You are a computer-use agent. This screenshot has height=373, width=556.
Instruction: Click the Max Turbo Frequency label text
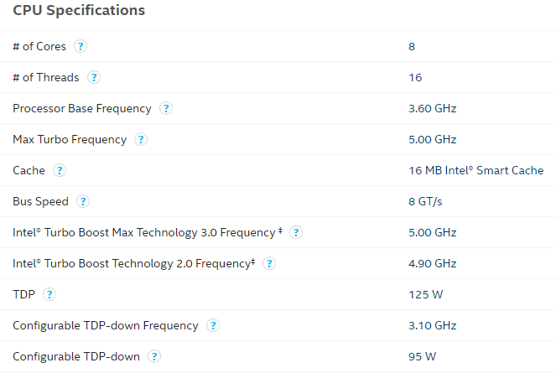(x=70, y=139)
